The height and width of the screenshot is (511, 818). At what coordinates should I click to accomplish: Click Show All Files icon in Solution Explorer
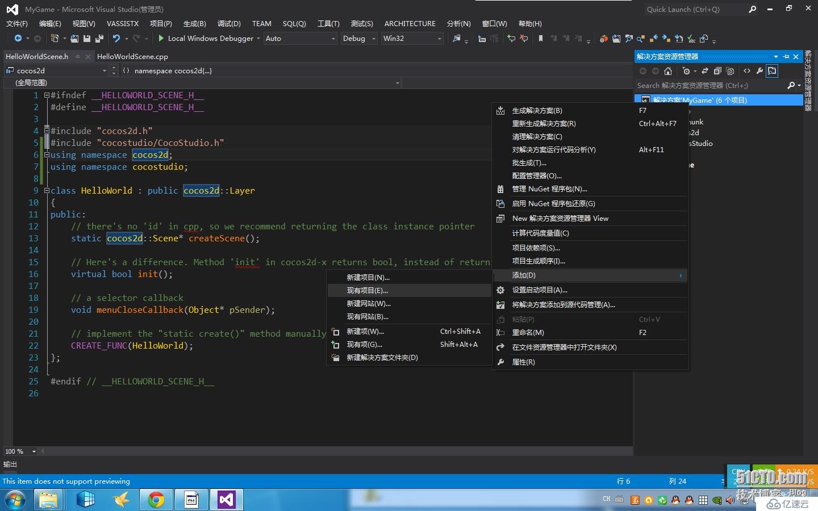[731, 71]
